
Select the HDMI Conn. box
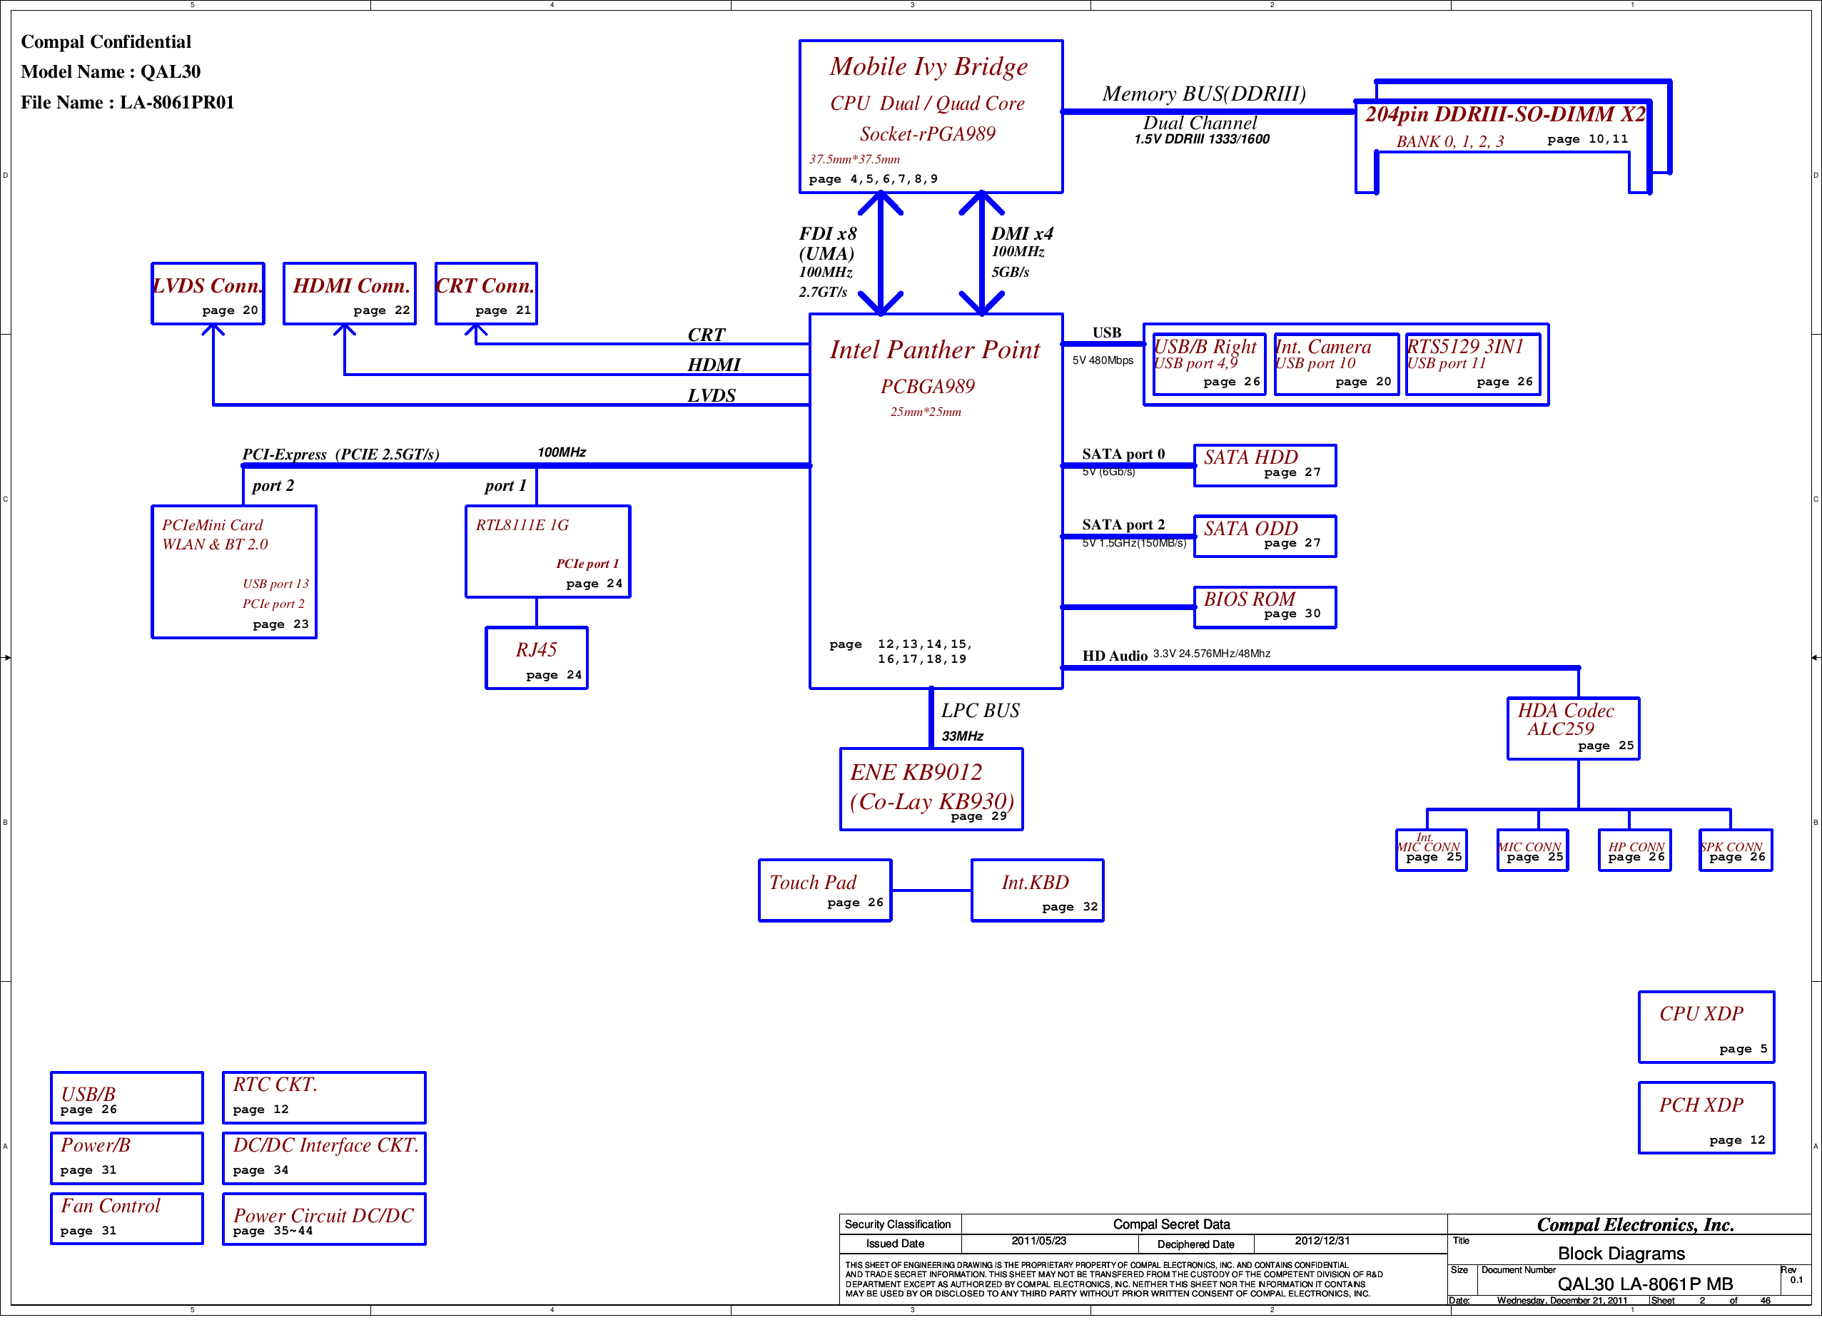pos(350,294)
